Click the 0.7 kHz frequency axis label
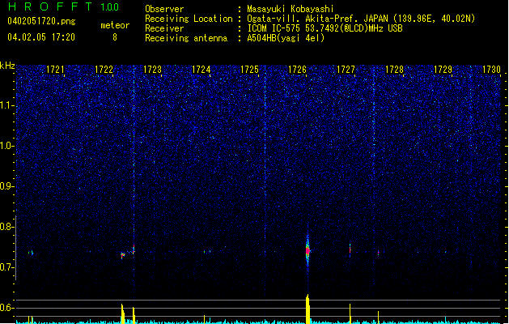 tap(7, 267)
